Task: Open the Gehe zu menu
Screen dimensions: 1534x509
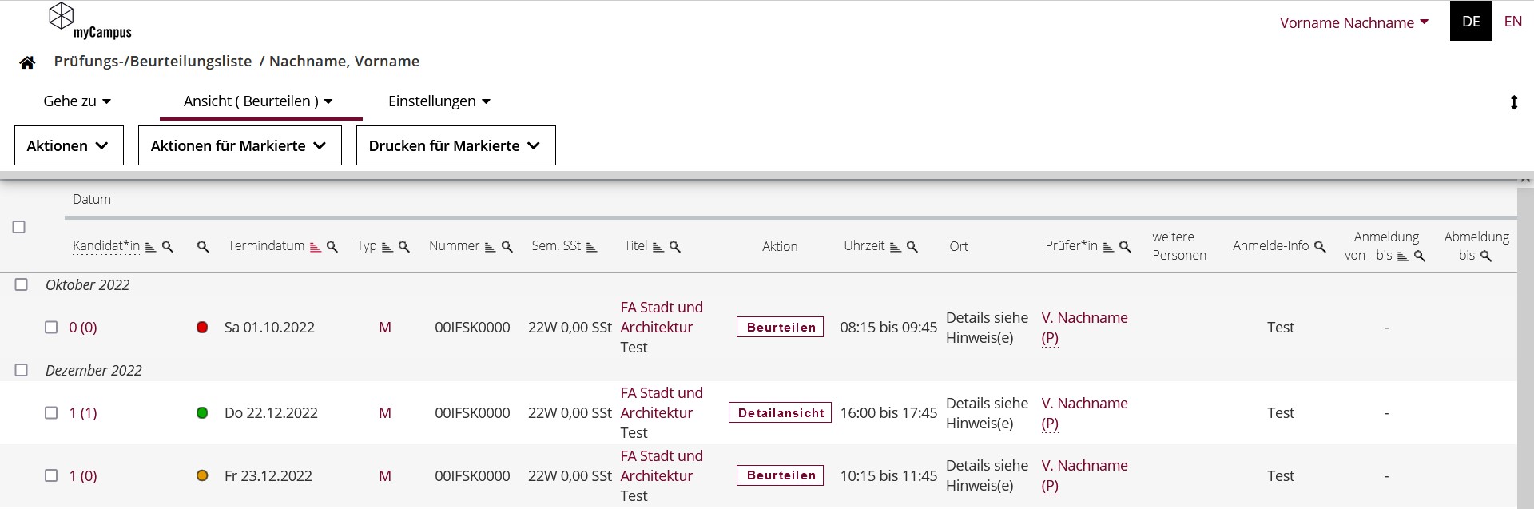Action: (x=77, y=101)
